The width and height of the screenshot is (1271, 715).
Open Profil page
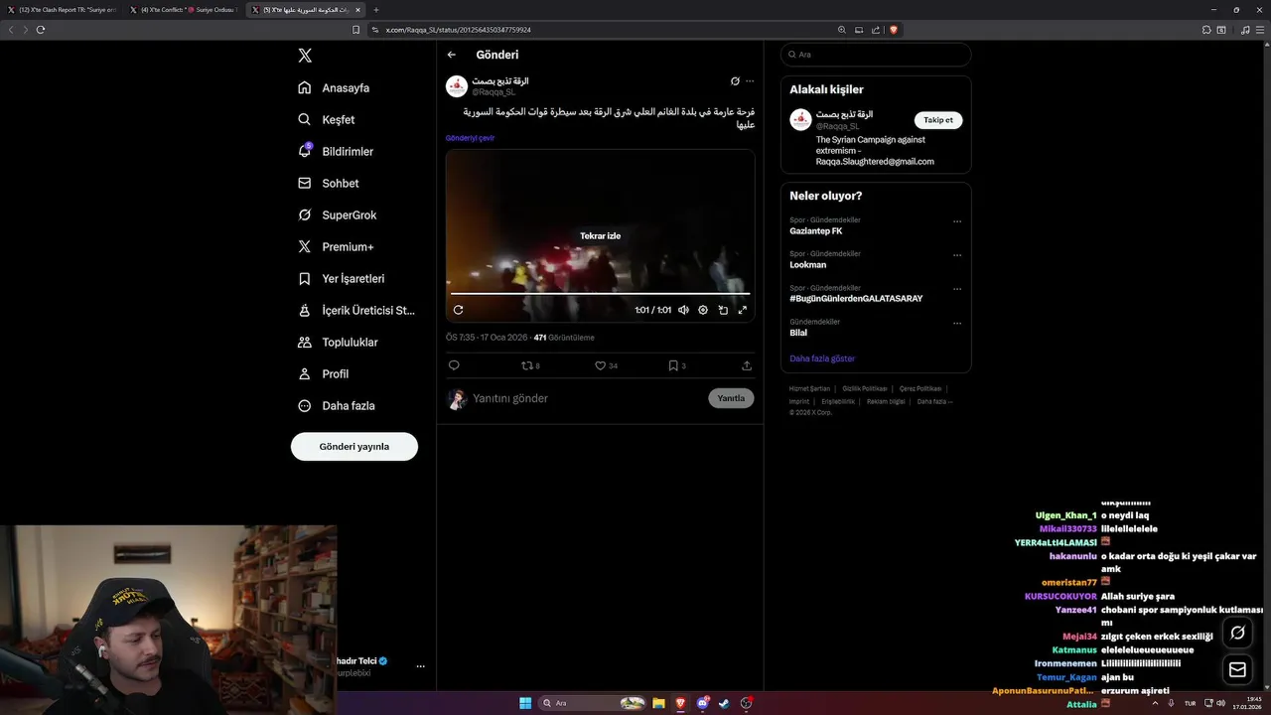coord(323,373)
